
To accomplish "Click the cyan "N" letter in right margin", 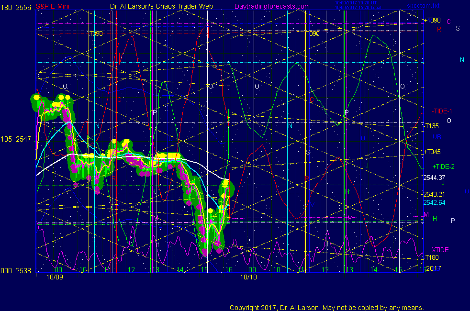I will 462,60.
